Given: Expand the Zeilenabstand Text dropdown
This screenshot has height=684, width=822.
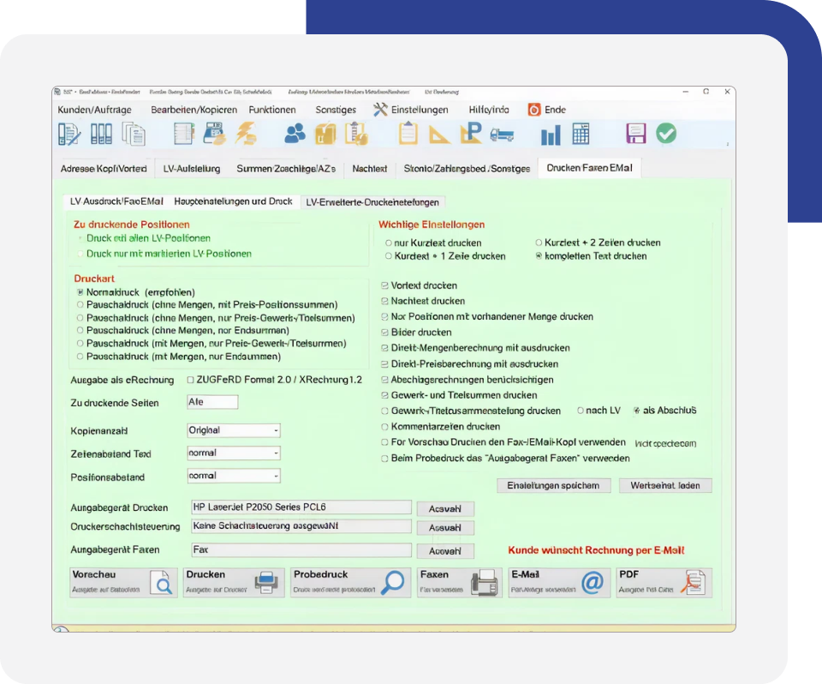Looking at the screenshot, I should point(234,453).
